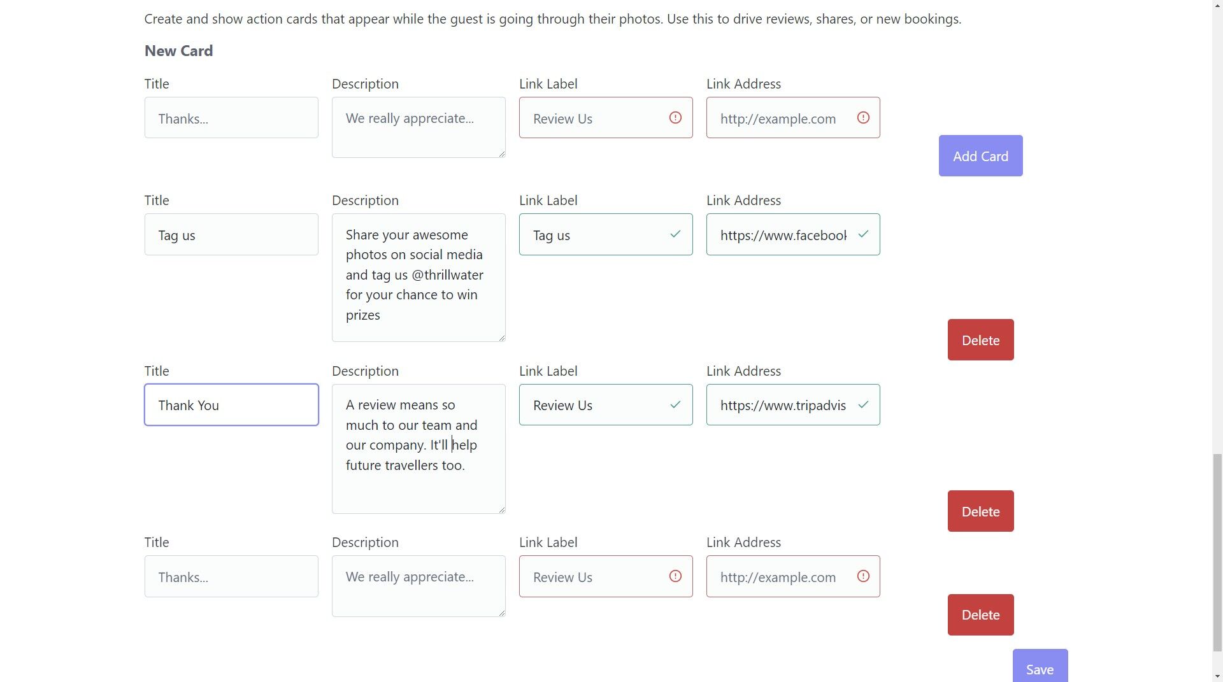The width and height of the screenshot is (1223, 682).
Task: Edit the review description textarea
Action: click(x=418, y=448)
